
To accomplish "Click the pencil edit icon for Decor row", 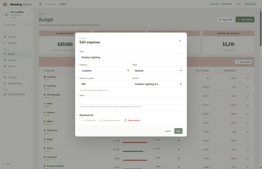I will click(x=248, y=150).
